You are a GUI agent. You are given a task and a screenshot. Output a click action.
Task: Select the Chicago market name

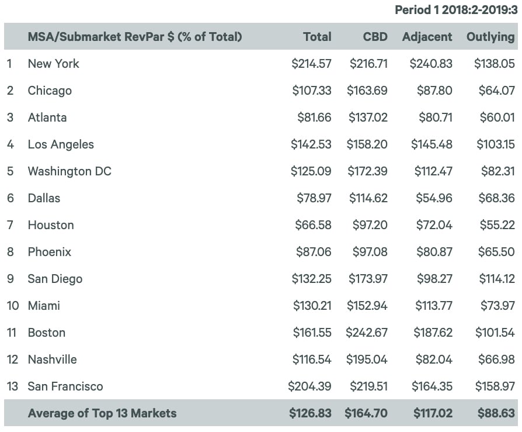[50, 91]
